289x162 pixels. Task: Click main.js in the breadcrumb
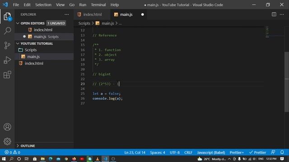[107, 23]
